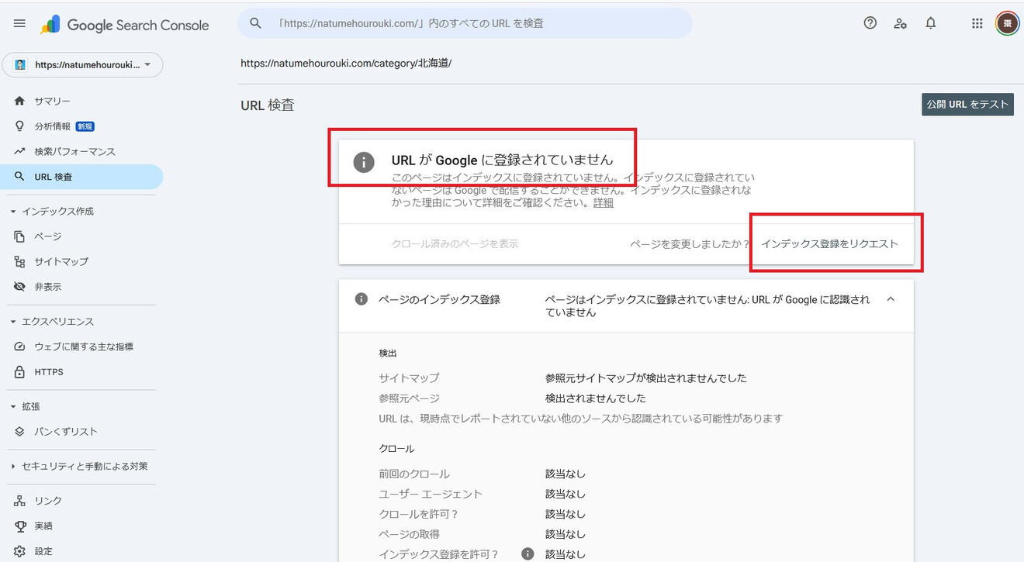Image resolution: width=1024 pixels, height=562 pixels.
Task: Click the info icon beside インデックス登録を許可？
Action: click(528, 553)
